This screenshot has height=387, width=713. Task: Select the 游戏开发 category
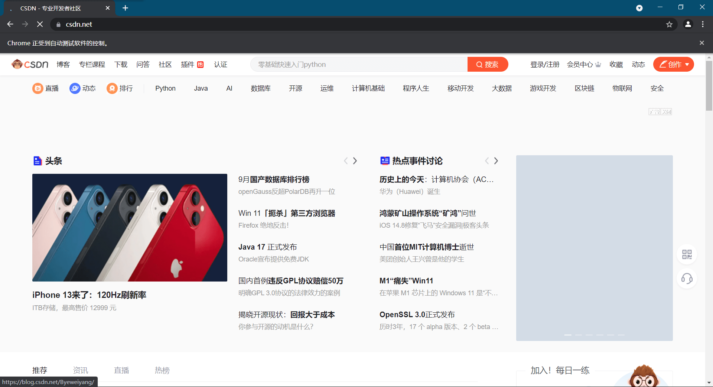(x=543, y=88)
